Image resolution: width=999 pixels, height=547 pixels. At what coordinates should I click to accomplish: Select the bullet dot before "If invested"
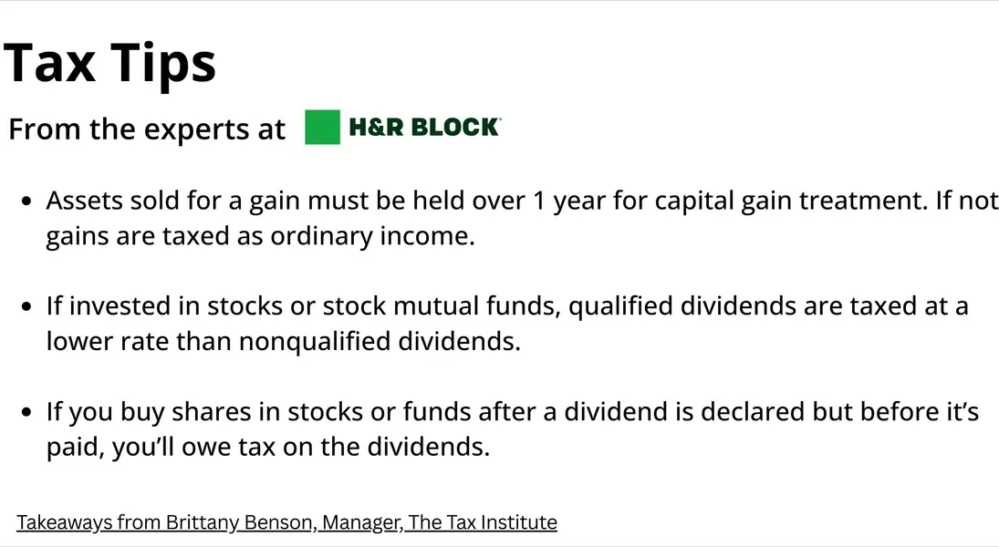tap(26, 306)
